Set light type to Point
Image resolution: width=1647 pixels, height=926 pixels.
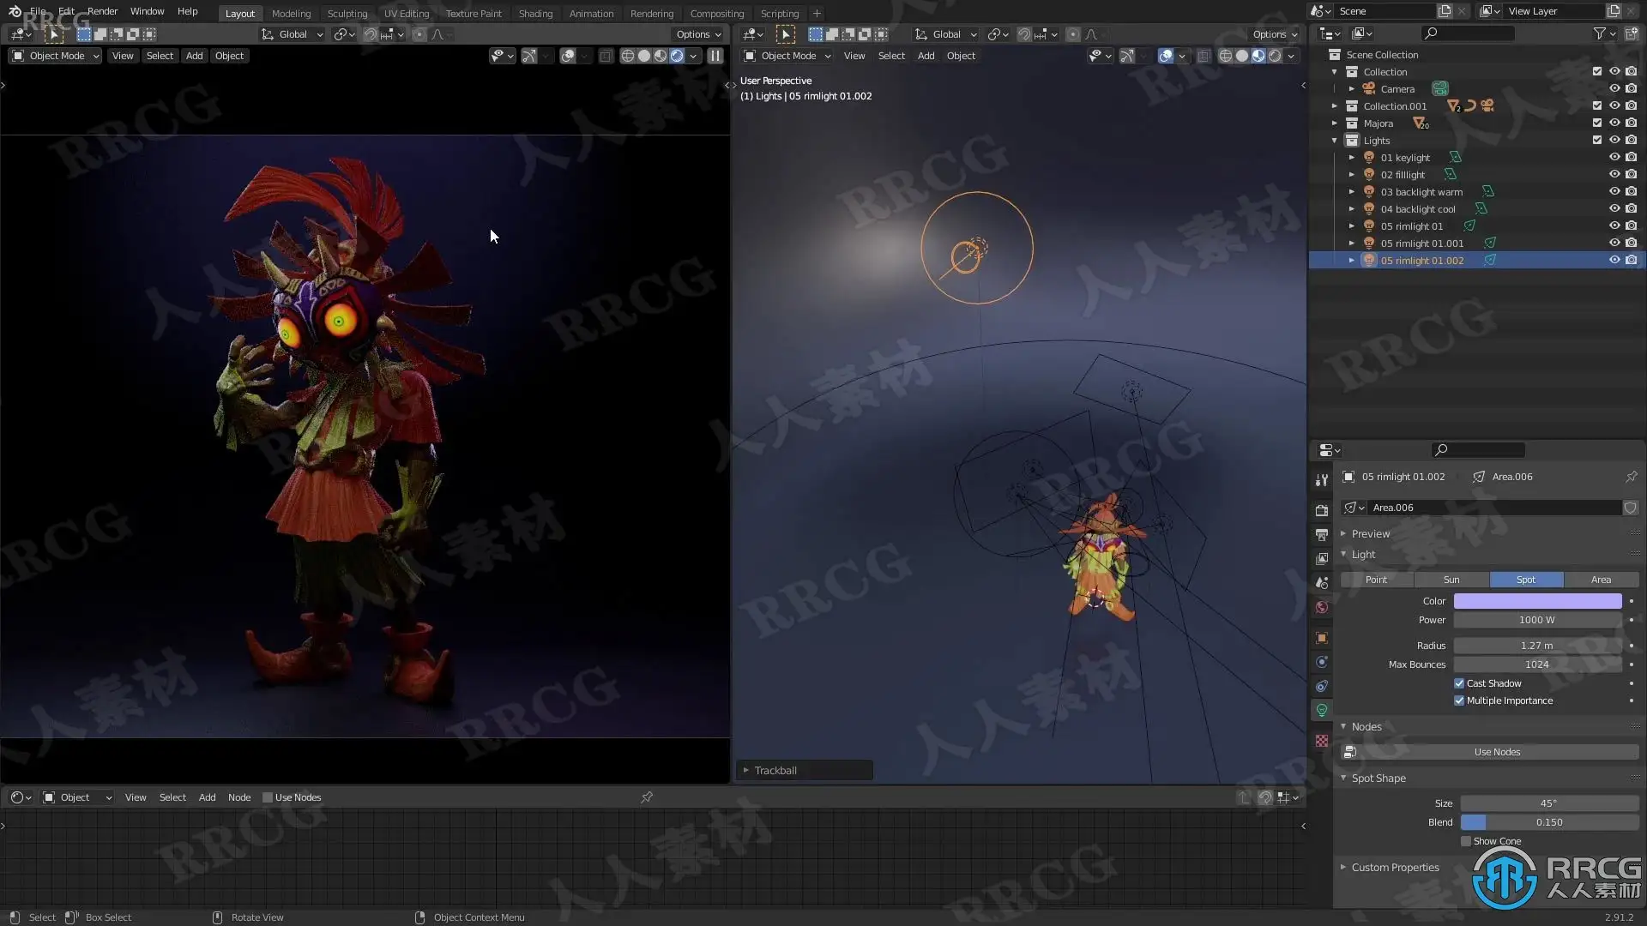tap(1376, 580)
